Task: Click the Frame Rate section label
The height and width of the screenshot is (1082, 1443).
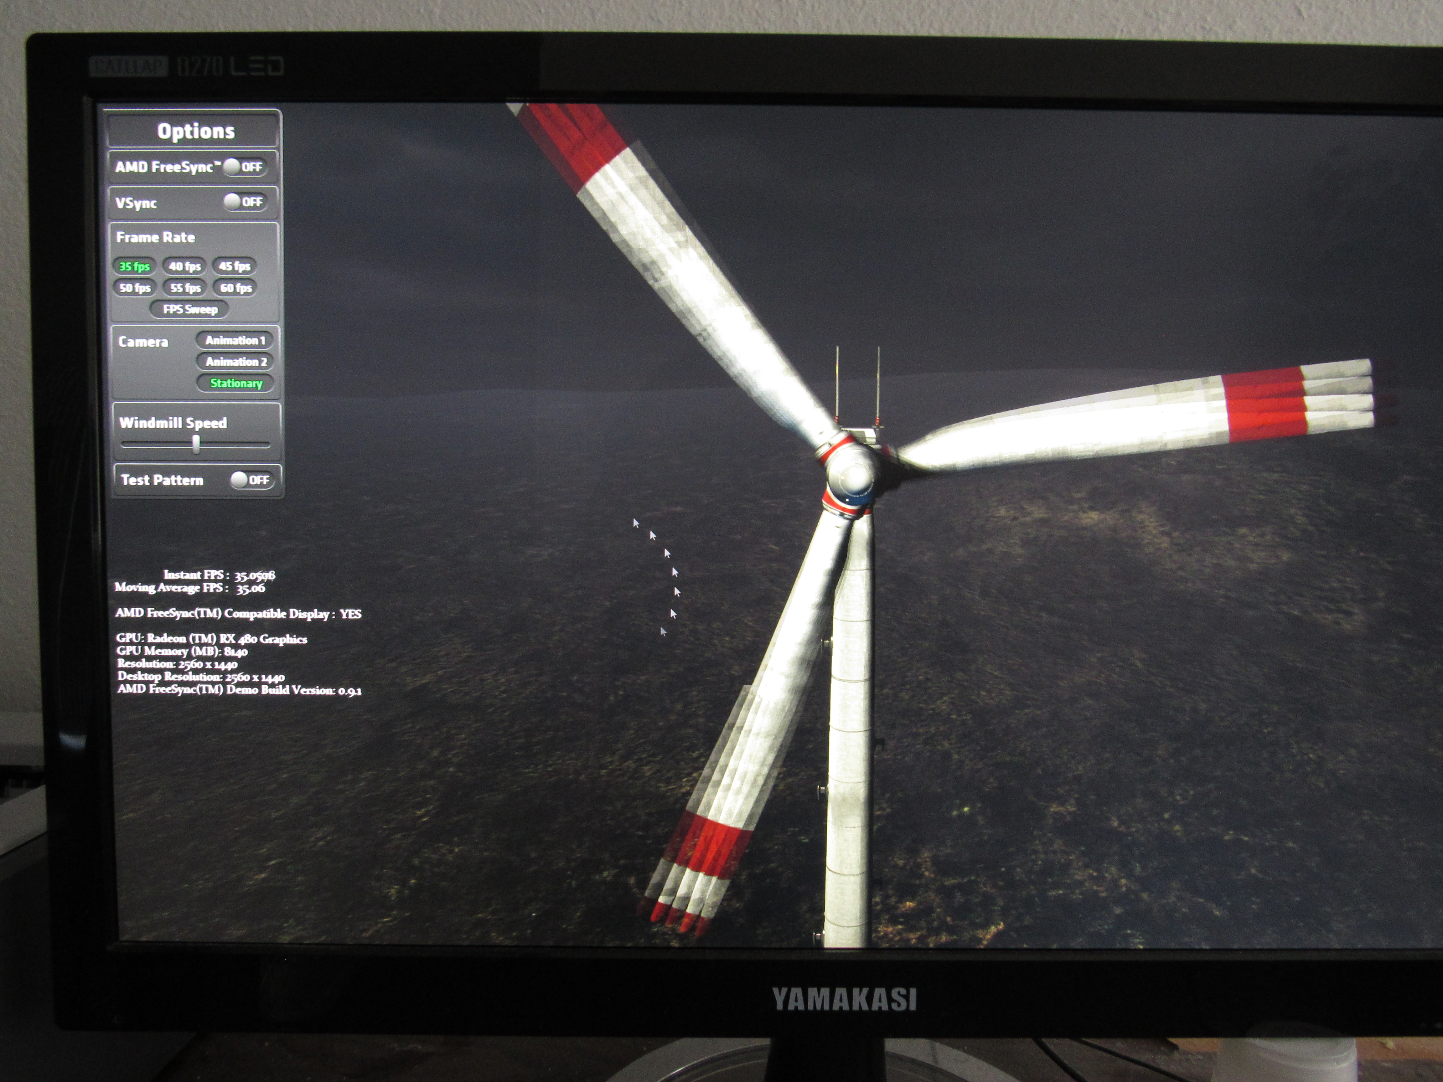Action: pos(155,237)
